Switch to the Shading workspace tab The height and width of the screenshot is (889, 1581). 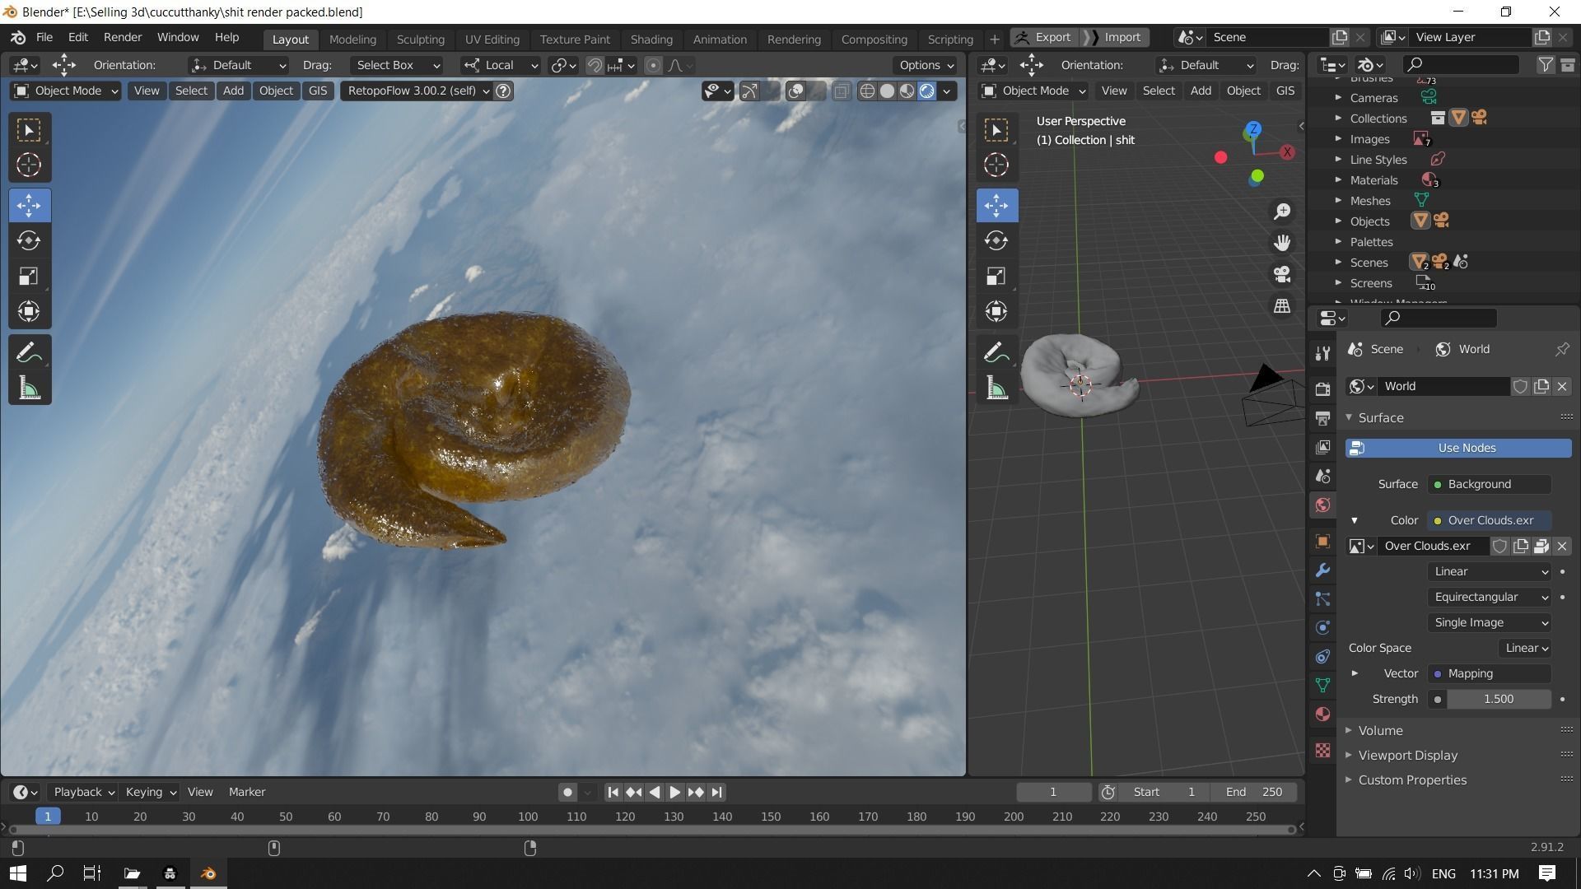[651, 40]
